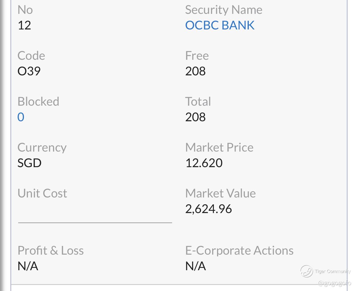Click the Market Value label
The image size is (358, 291).
tap(221, 193)
